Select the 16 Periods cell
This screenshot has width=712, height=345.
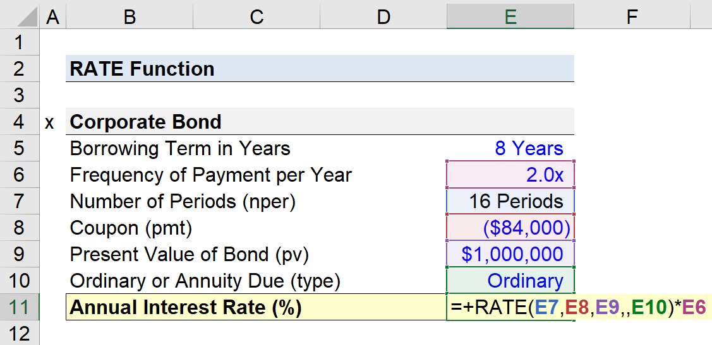(x=510, y=201)
